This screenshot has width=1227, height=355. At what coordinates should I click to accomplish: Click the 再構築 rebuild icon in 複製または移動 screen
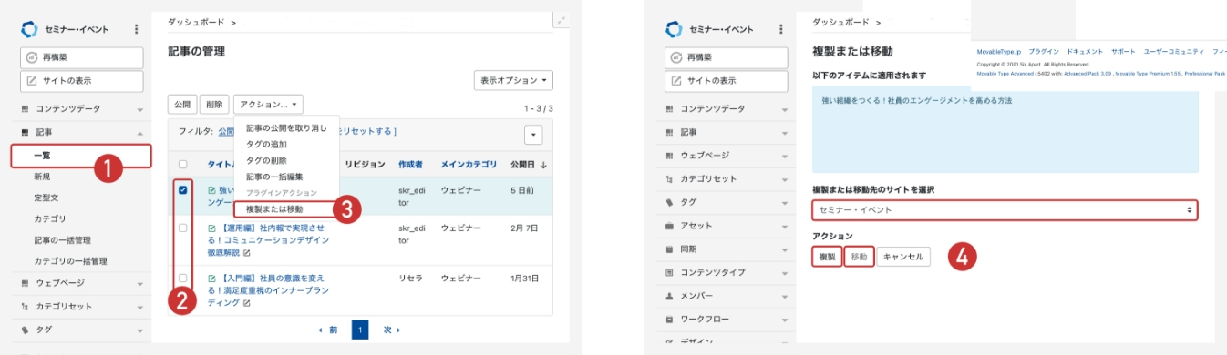(x=675, y=56)
